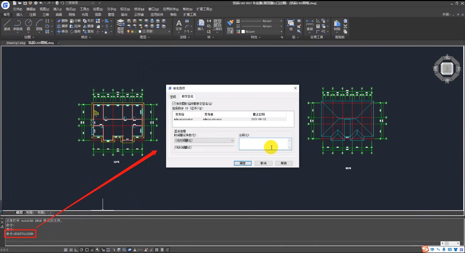Switch to the 模型 tab
This screenshot has width=465, height=253.
coord(19,213)
